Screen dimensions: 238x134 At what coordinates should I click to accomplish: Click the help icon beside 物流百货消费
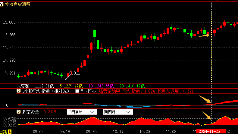(2, 4)
